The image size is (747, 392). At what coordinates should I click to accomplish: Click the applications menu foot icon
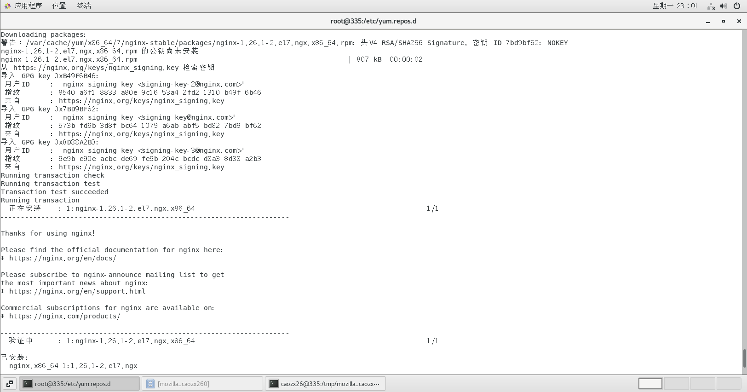[x=7, y=6]
